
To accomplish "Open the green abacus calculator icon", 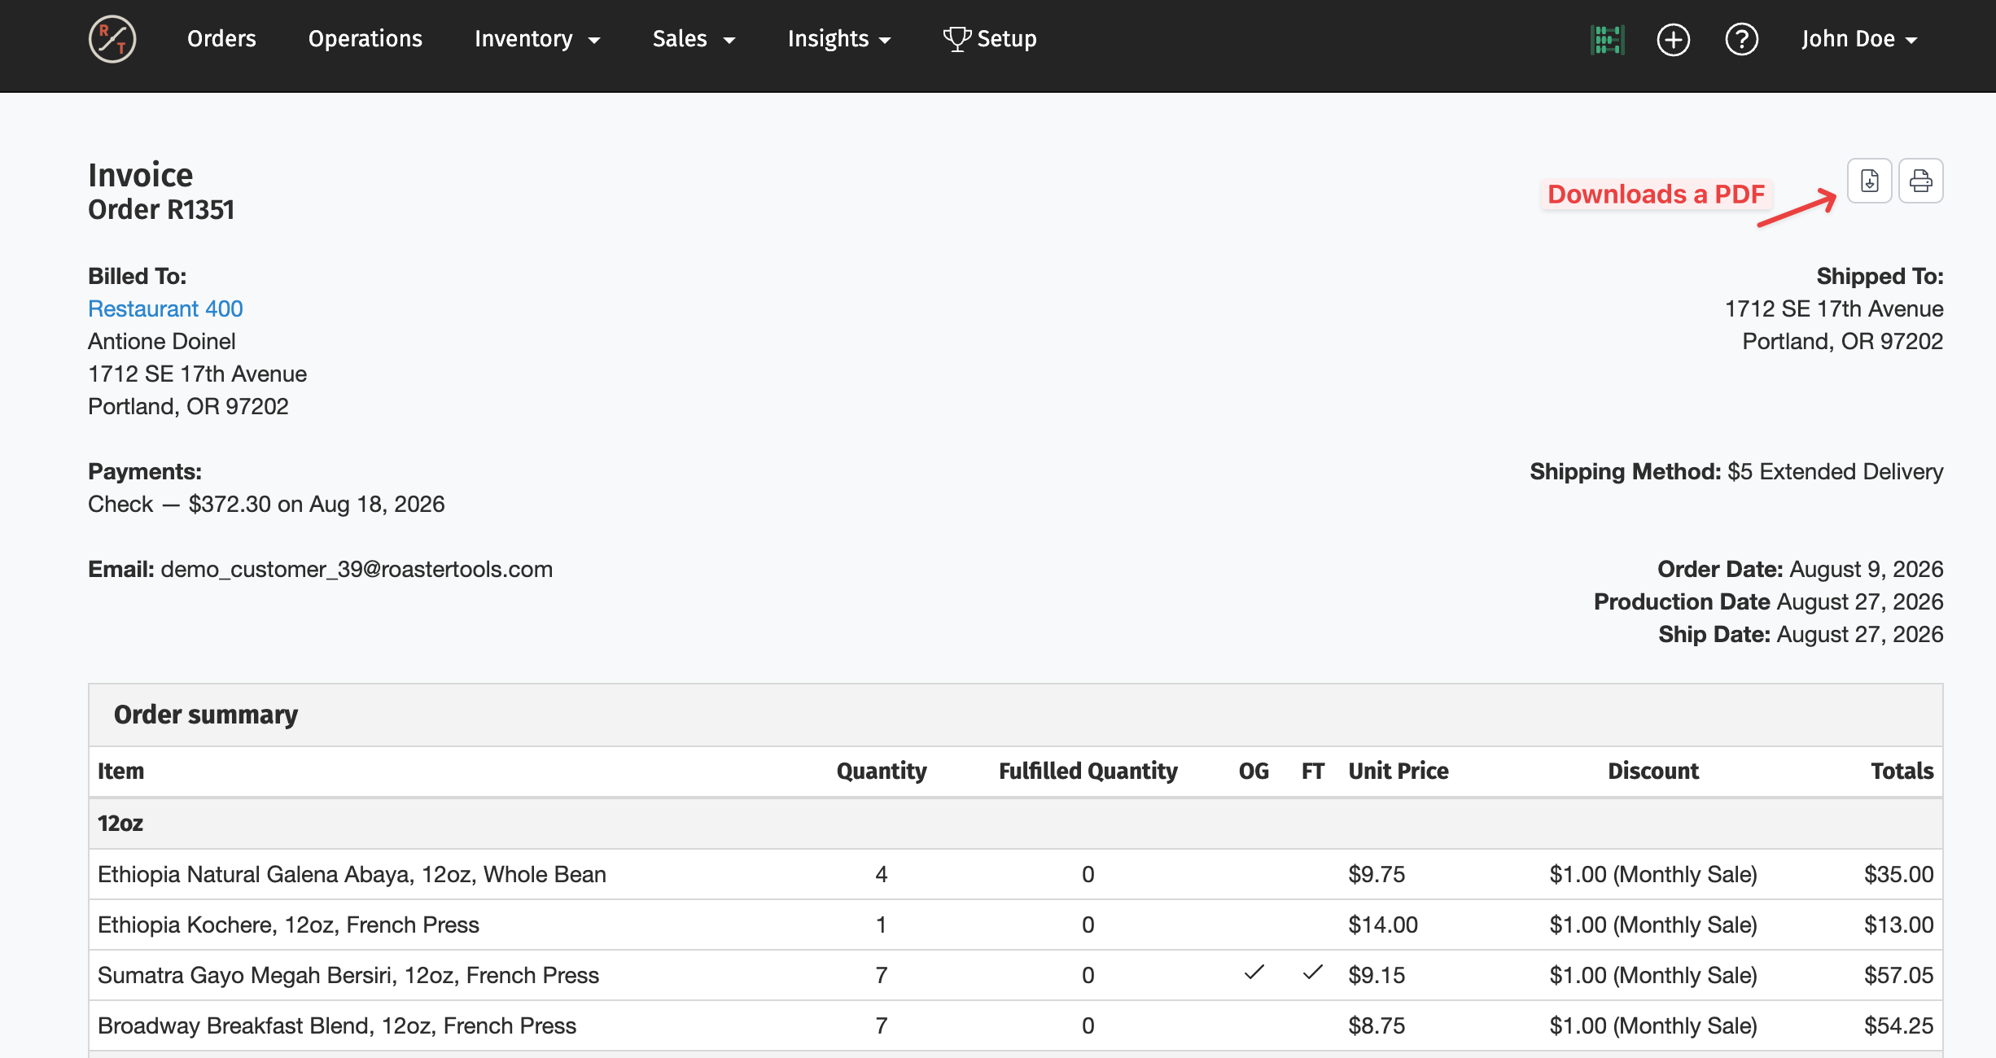I will (1607, 39).
